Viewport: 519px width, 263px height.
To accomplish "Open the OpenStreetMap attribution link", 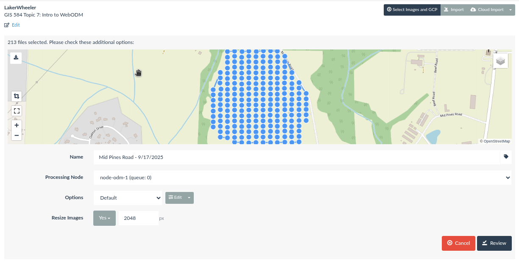I will click(x=497, y=141).
